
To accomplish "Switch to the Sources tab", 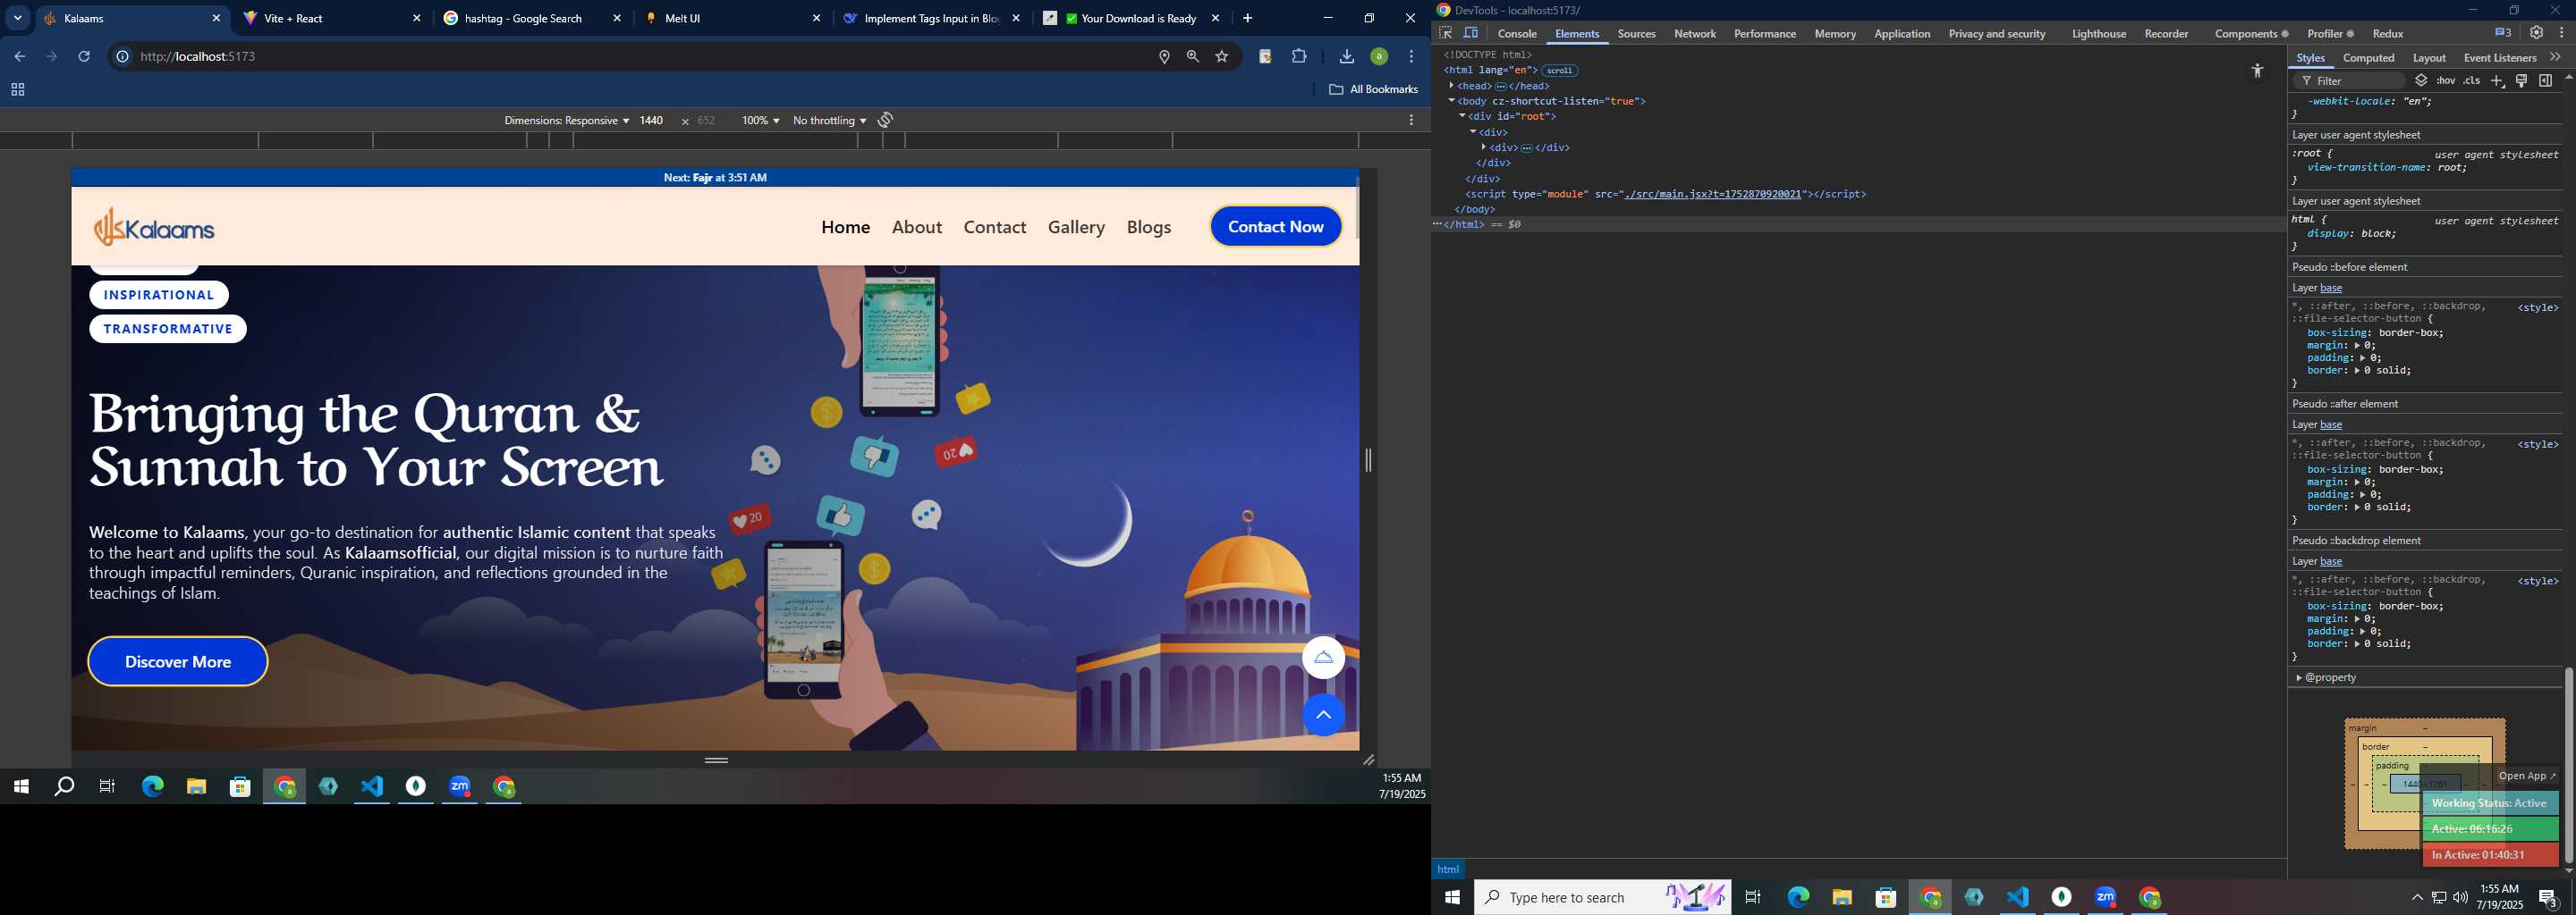I will [x=1636, y=34].
